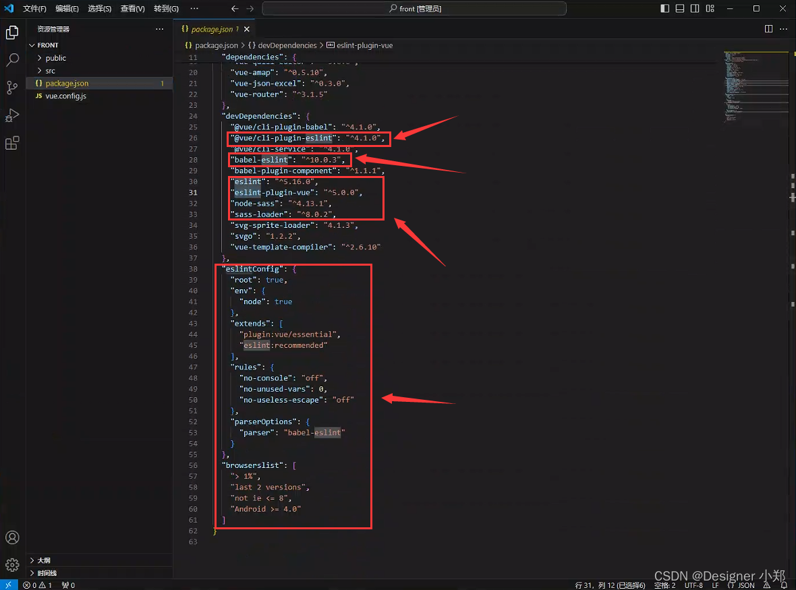Go forward with the right arrow
This screenshot has height=590, width=796.
250,9
